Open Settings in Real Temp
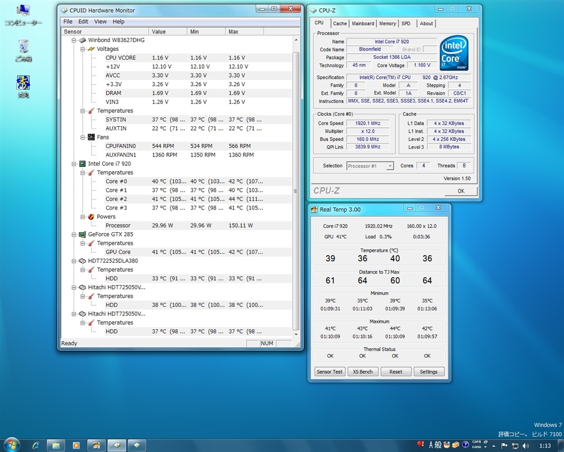The height and width of the screenshot is (452, 564). pyautogui.click(x=429, y=372)
